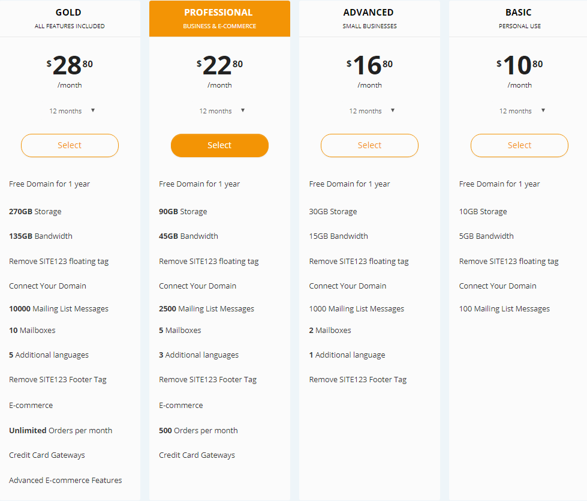587x501 pixels.
Task: Click Advanced E-commerce Features under GOLD
Action: coord(65,480)
